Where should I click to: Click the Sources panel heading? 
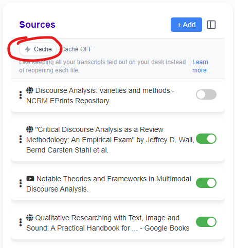point(37,25)
